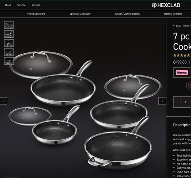This screenshot has height=178, width=191.
Task: Open Knives/Cutting Boards category
Action: tap(127, 14)
